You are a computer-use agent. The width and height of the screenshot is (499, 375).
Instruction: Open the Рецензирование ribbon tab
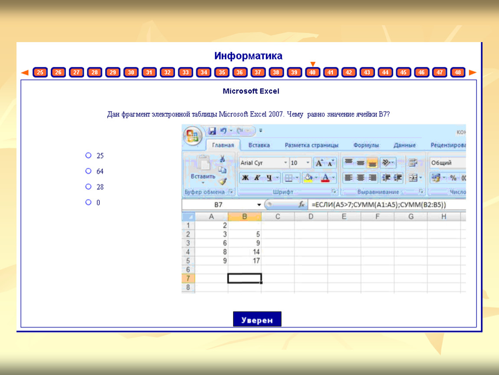[448, 145]
